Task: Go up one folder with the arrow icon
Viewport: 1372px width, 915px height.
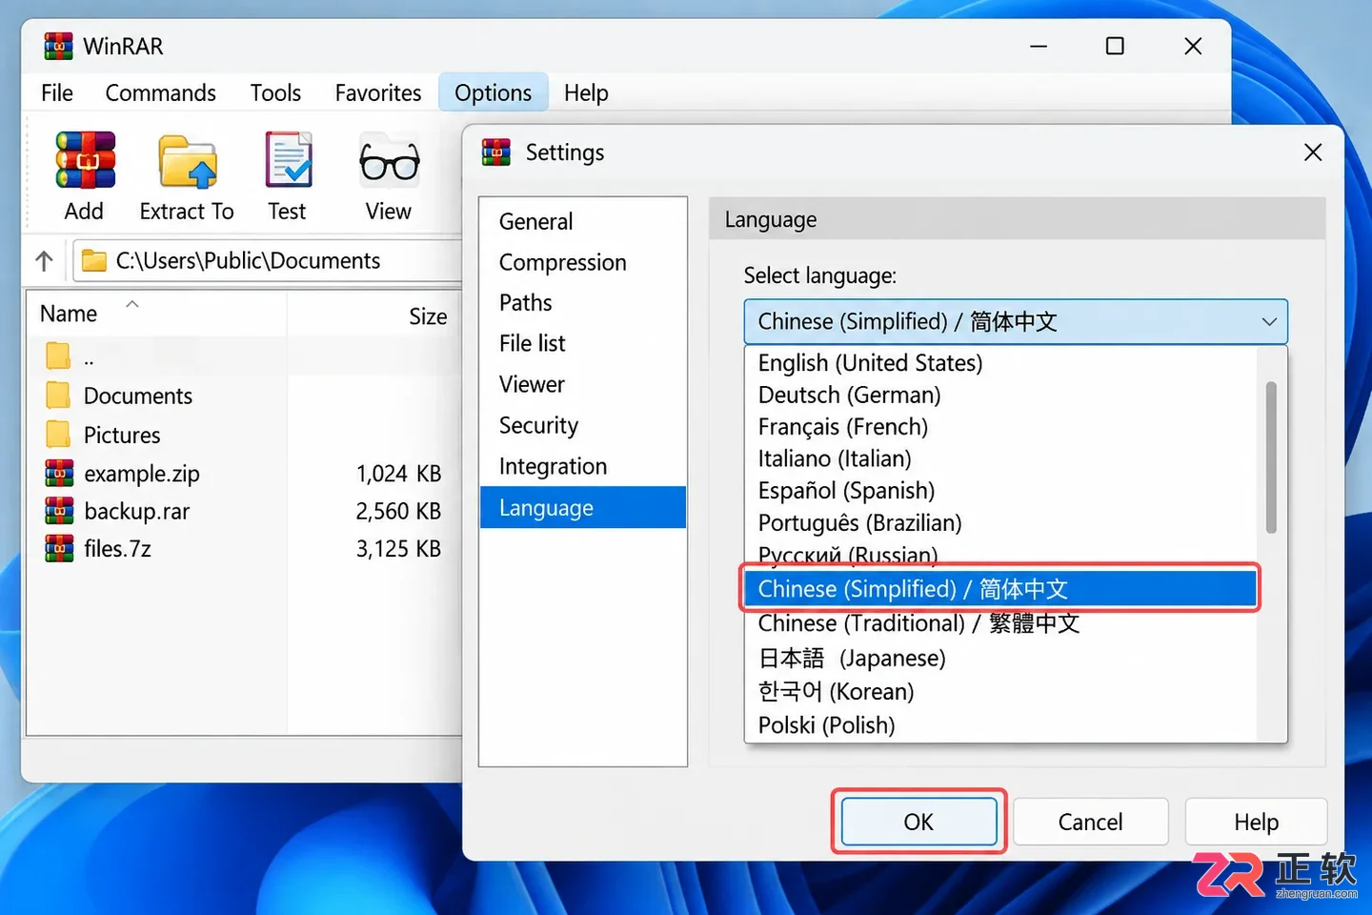Action: coord(44,260)
